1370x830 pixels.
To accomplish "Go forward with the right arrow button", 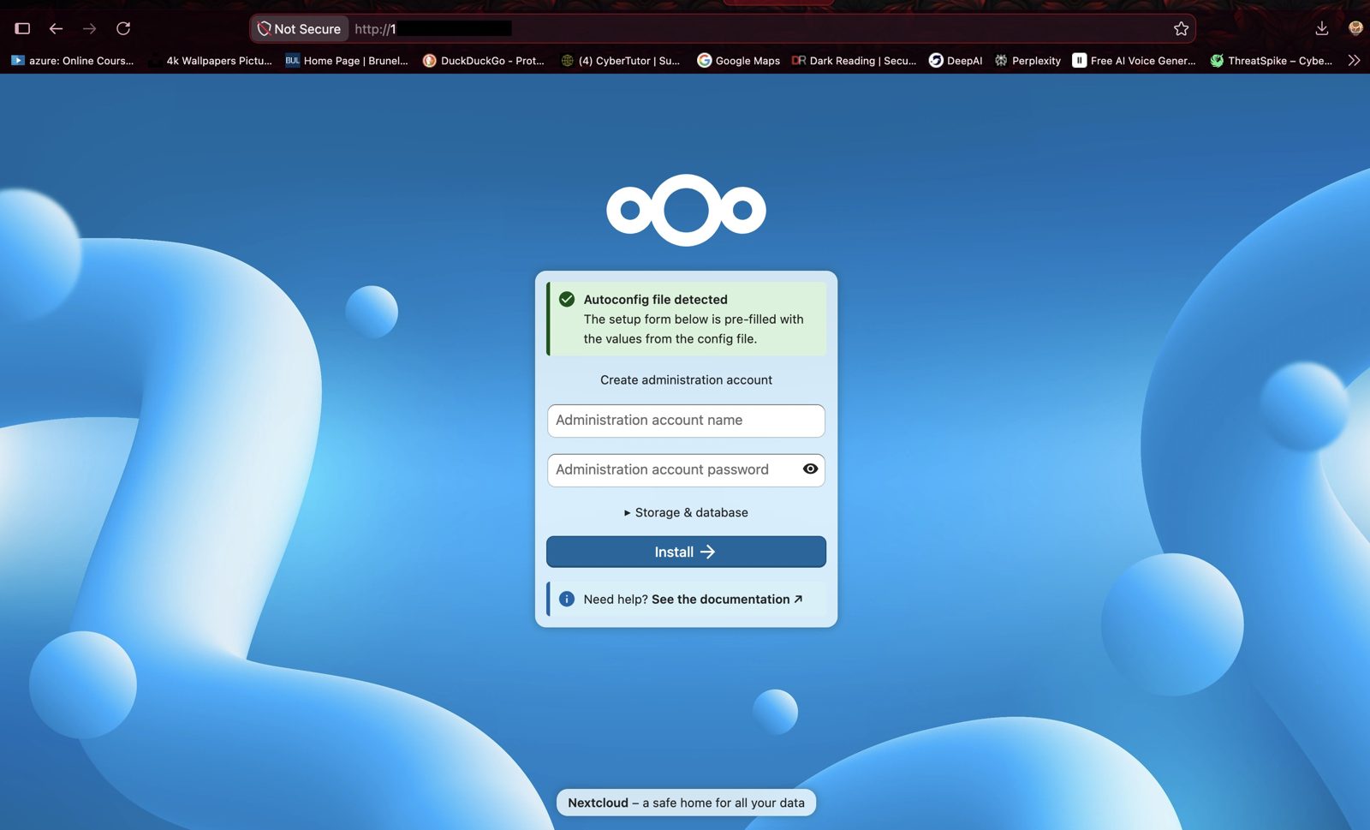I will 89,28.
